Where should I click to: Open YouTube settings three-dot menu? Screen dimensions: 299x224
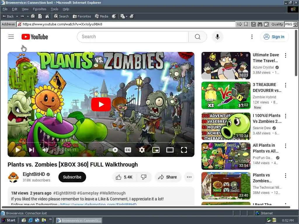click(252, 37)
